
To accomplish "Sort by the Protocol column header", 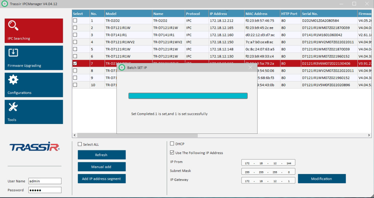I will [x=197, y=14].
